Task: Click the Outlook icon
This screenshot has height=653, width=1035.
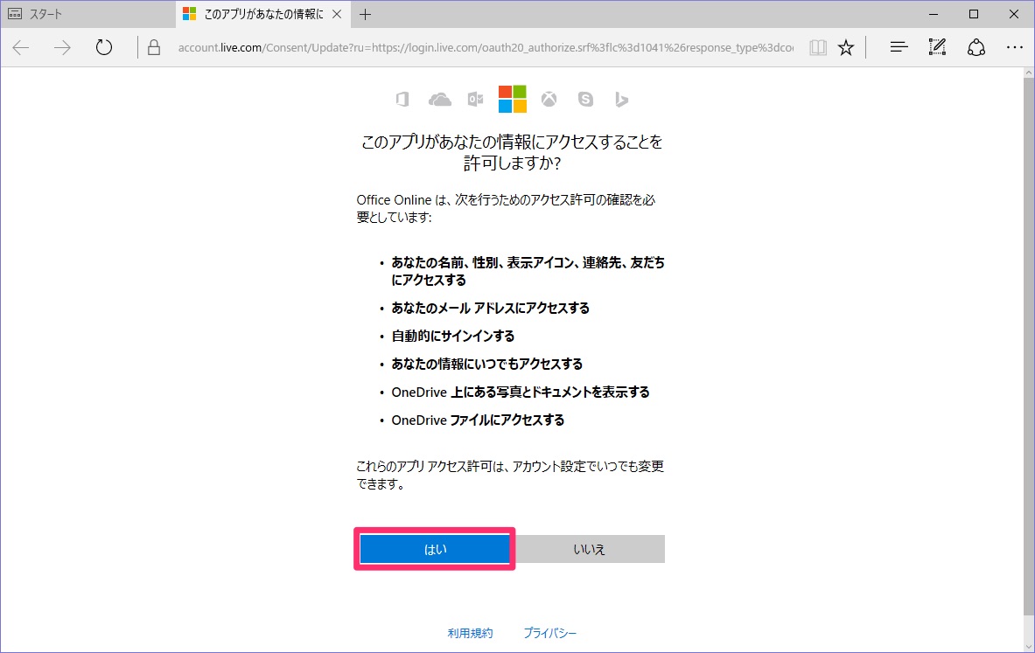Action: [475, 100]
